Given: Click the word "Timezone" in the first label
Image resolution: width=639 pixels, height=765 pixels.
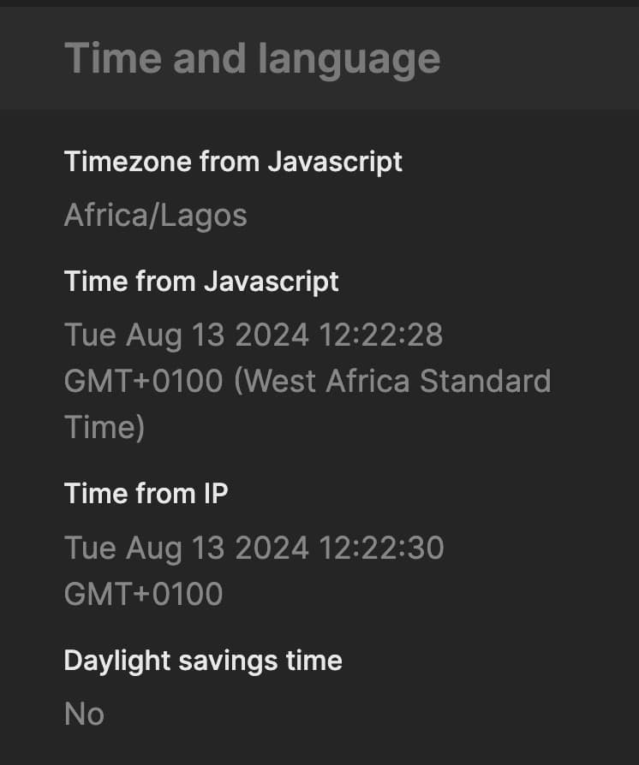Looking at the screenshot, I should click(x=128, y=162).
